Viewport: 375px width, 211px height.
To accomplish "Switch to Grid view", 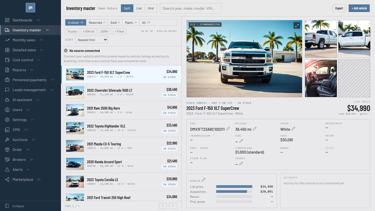I will tap(151, 8).
